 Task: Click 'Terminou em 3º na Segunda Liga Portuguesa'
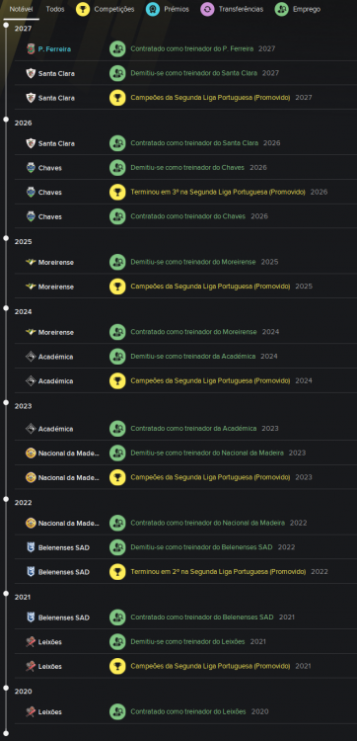point(199,193)
